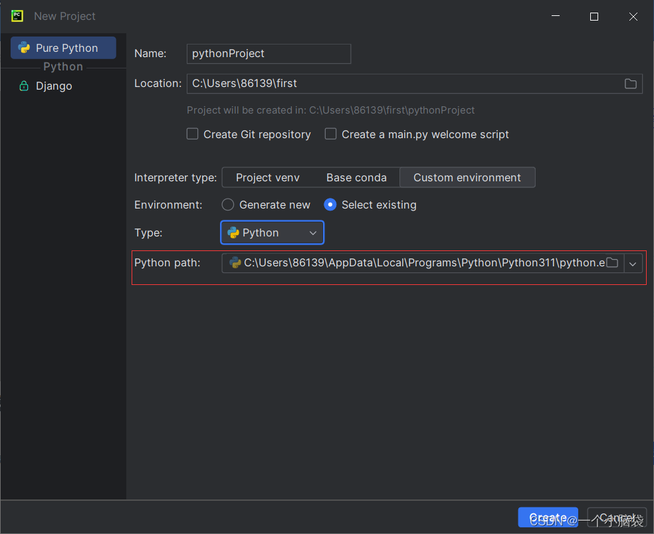Switch interpreter type to Base conda
654x534 pixels.
(356, 177)
